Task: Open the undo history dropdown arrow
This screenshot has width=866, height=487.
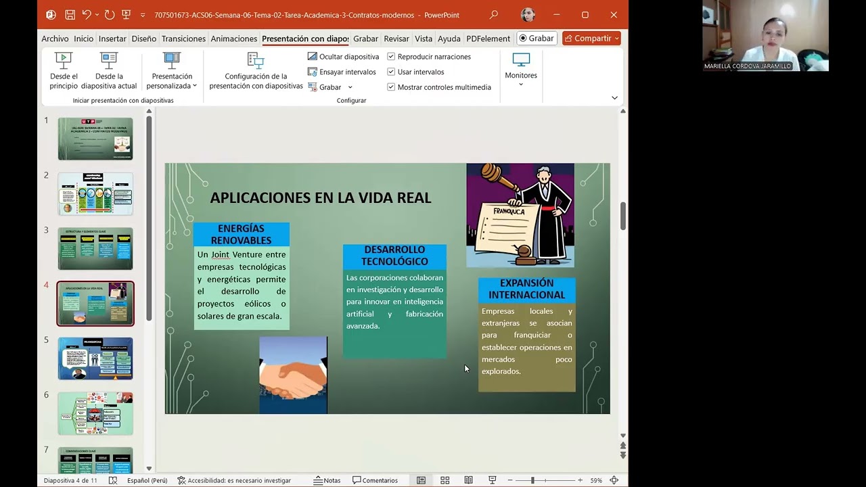Action: tap(97, 15)
